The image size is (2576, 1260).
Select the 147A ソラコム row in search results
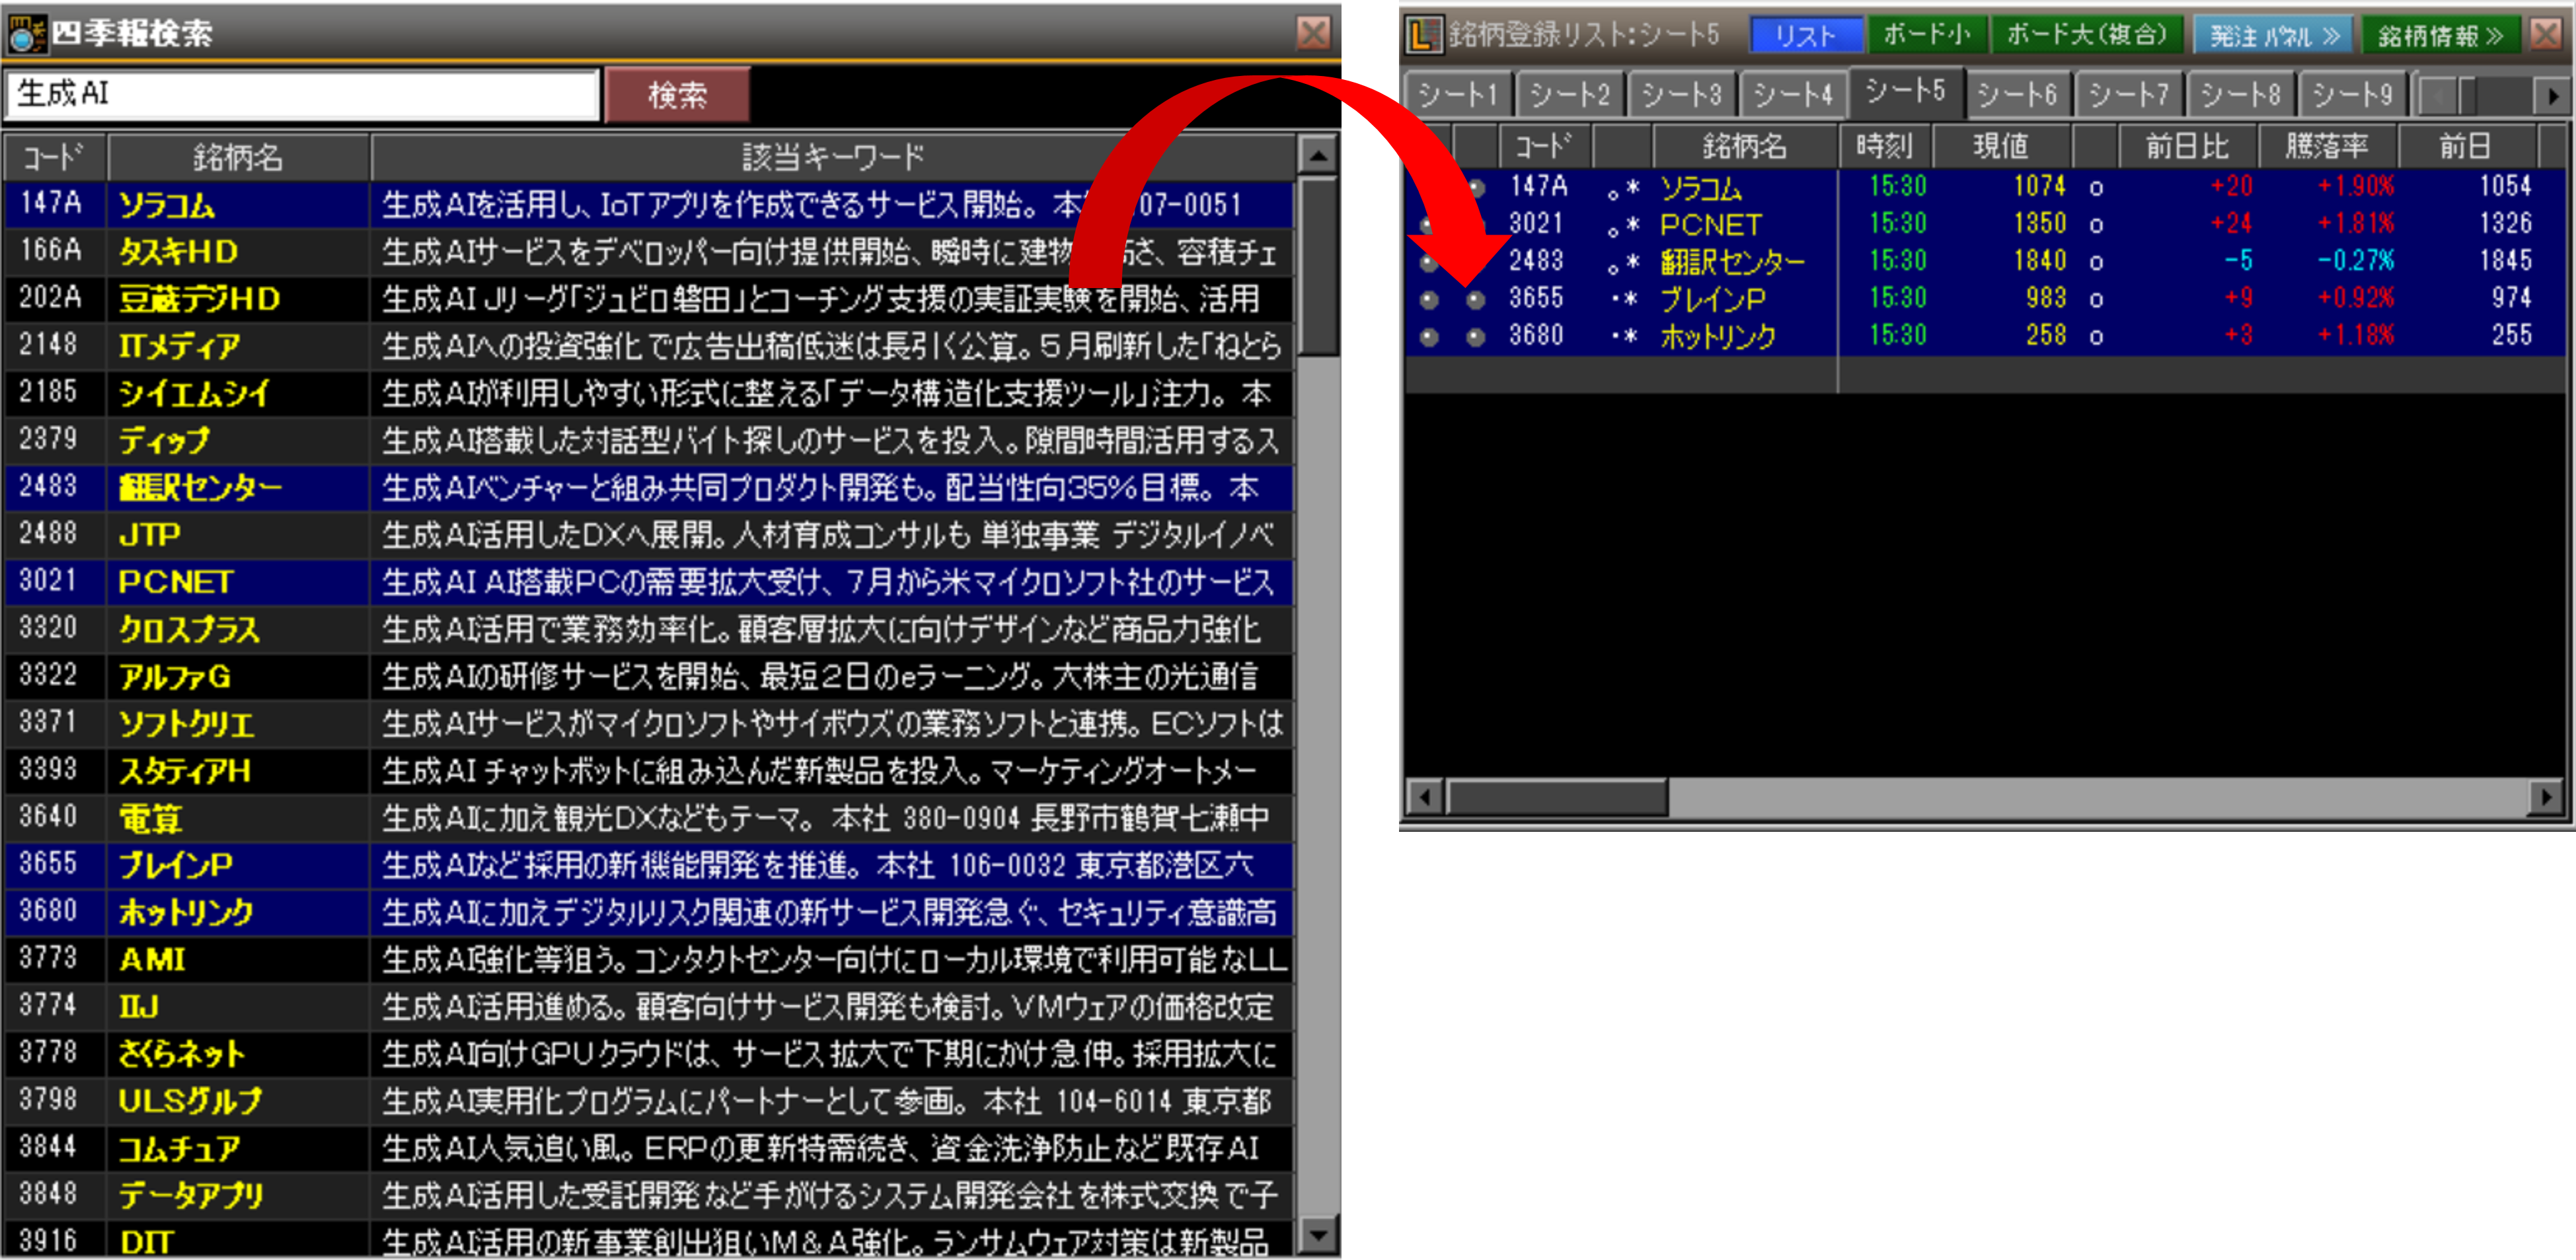[x=648, y=205]
